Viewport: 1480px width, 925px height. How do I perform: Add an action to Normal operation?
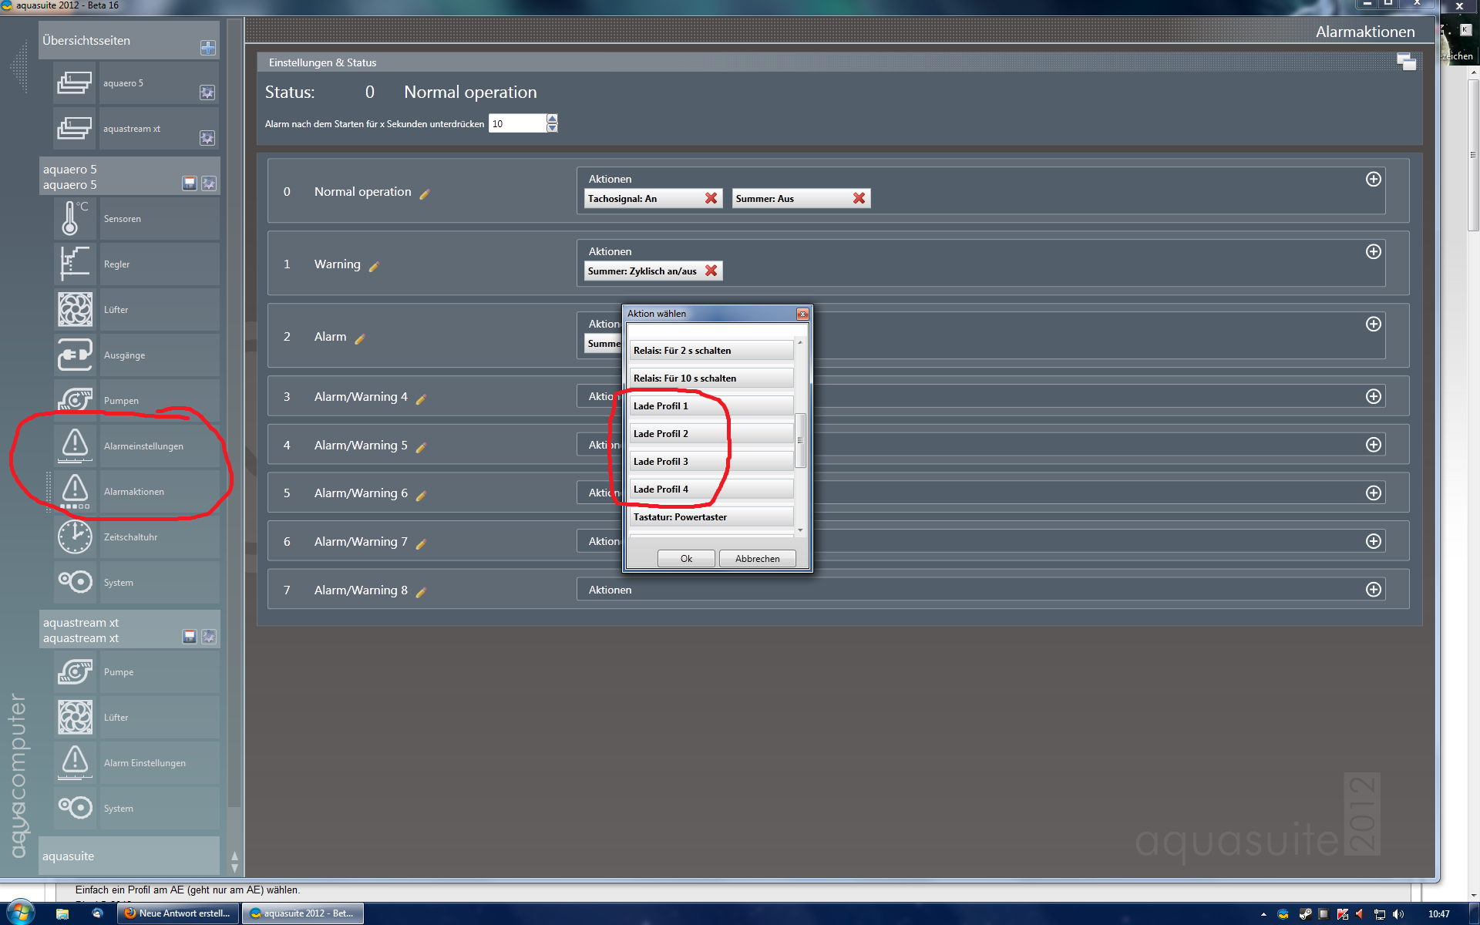(1373, 180)
